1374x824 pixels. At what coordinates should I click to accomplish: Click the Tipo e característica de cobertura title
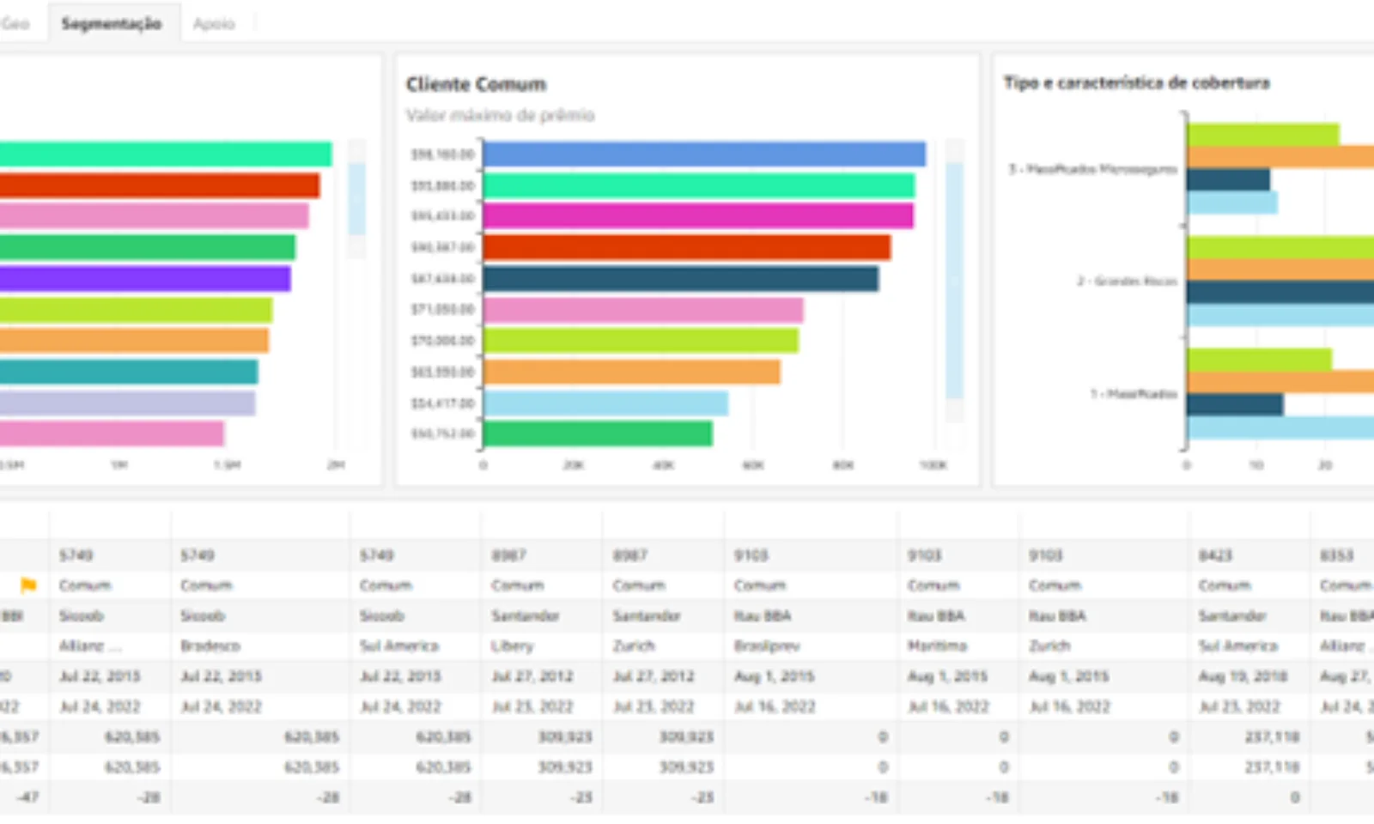(x=1136, y=82)
